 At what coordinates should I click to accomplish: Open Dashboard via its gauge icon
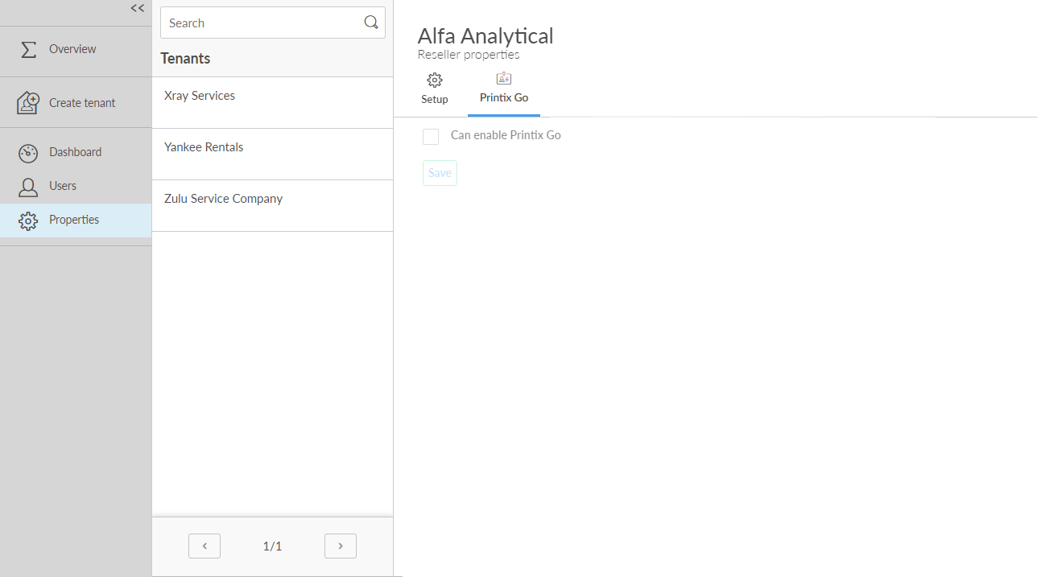28,153
